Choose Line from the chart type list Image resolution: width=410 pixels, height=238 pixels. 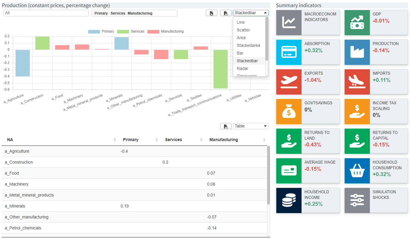tap(240, 22)
